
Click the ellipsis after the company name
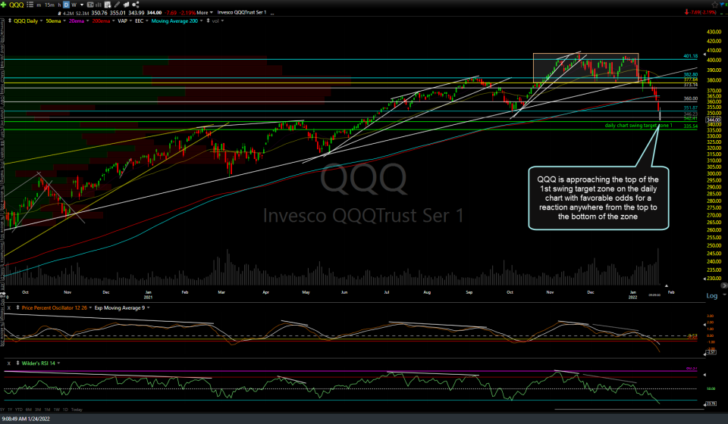(272, 14)
